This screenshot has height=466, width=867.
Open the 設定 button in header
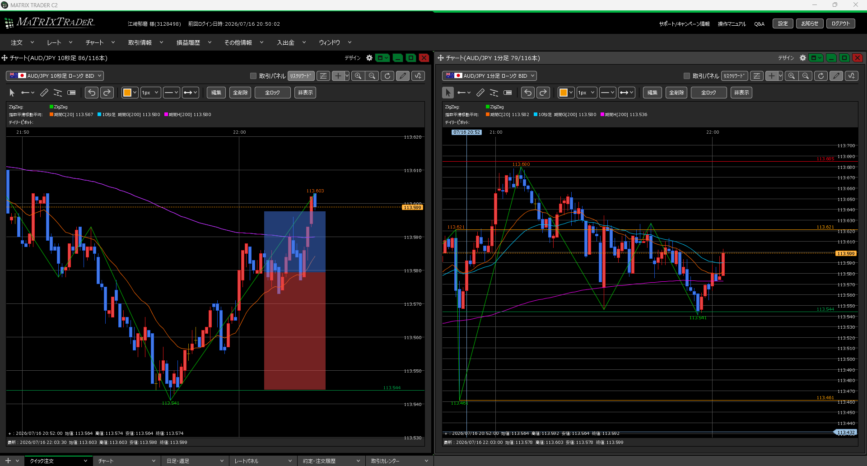(783, 23)
